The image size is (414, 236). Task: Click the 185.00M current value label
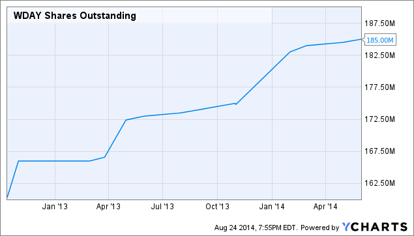click(x=380, y=40)
